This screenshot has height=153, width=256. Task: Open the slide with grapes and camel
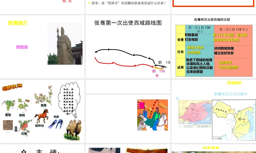click(42, 111)
